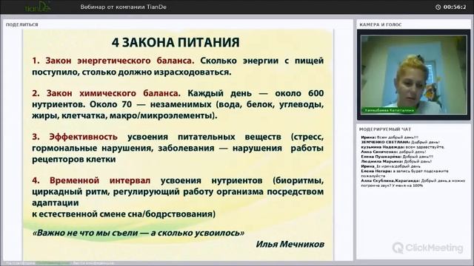Click the green presenter name label on video
474x266 pixels.
tap(389, 110)
